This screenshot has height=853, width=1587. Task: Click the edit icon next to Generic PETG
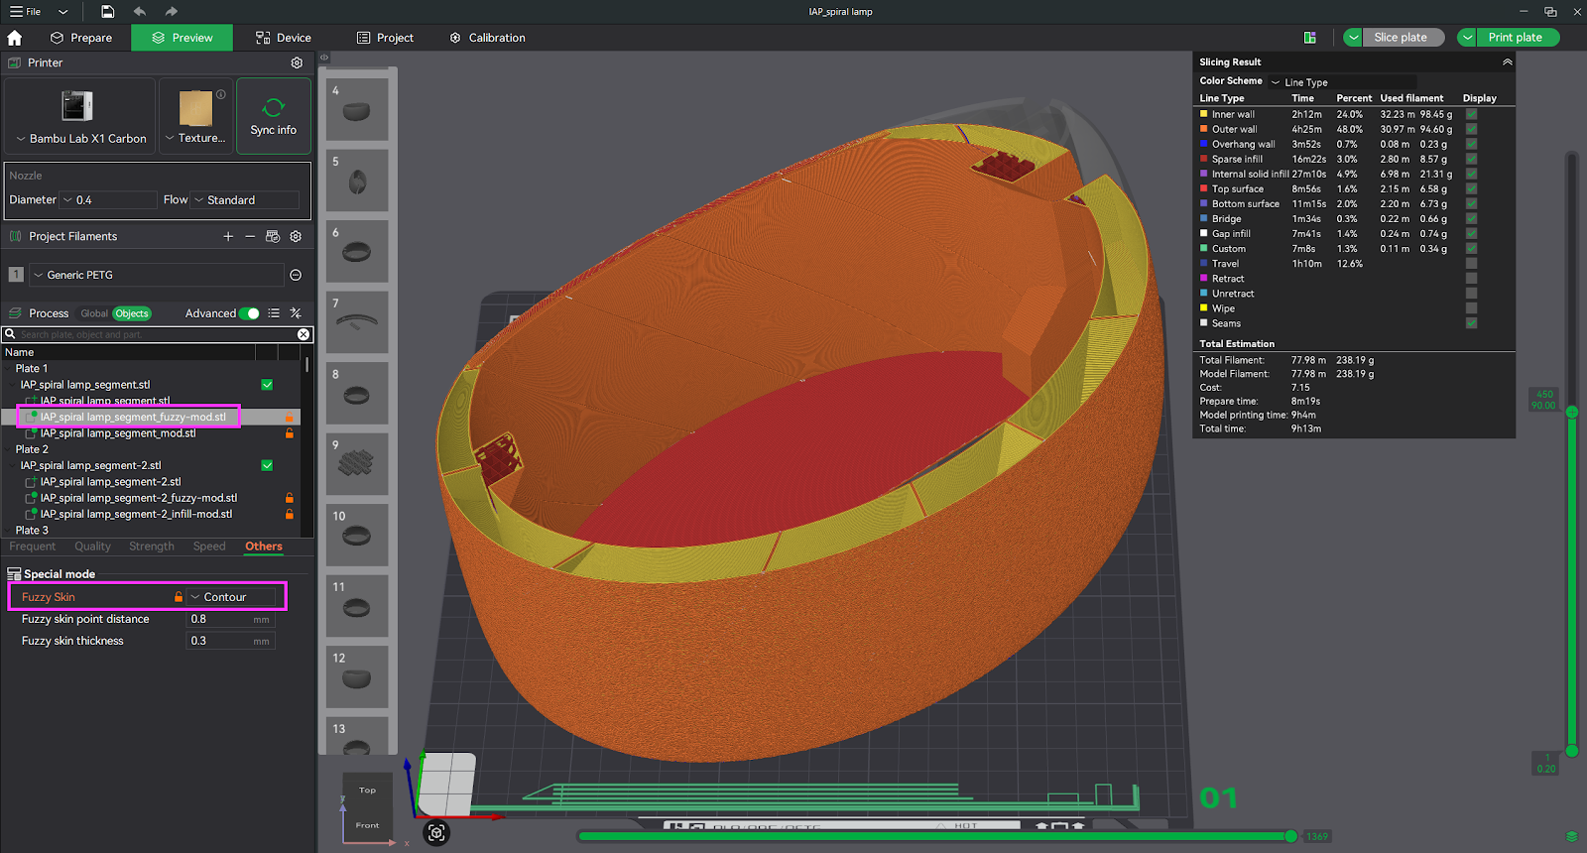coord(296,275)
